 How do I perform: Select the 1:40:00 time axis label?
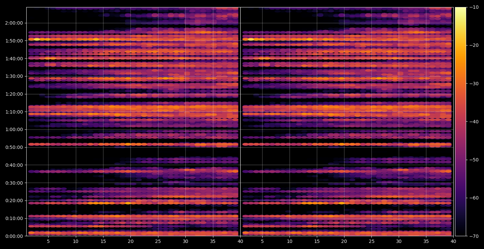[x=14, y=58]
